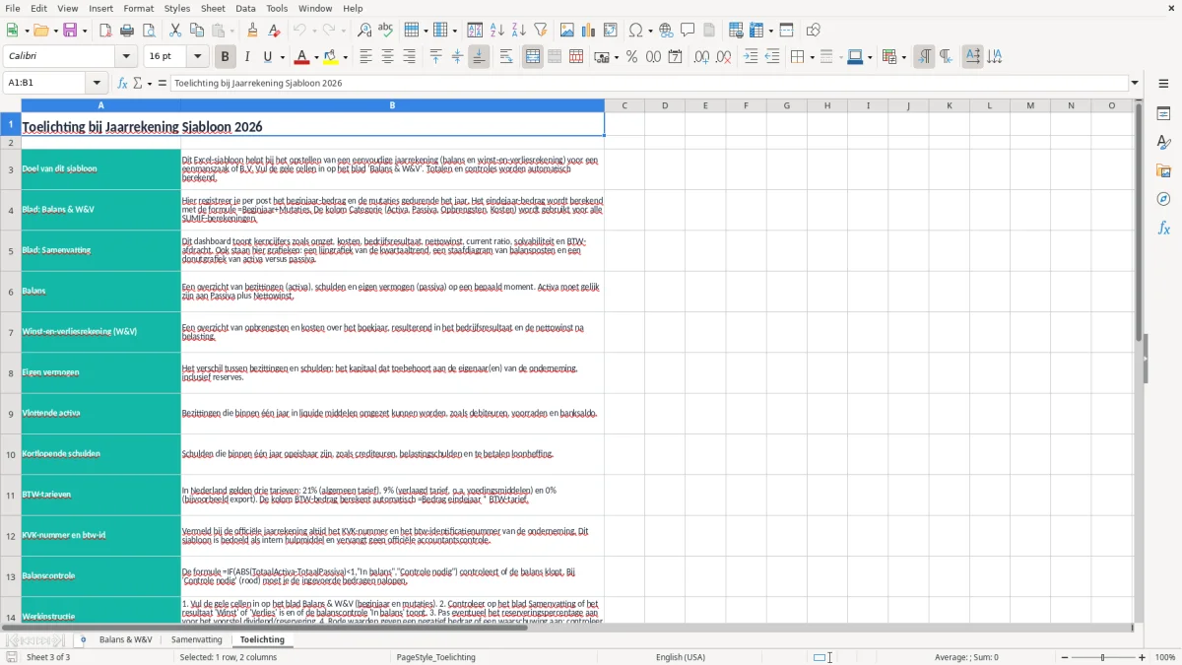The height and width of the screenshot is (665, 1182).
Task: Click the Increase Indent icon
Action: [751, 57]
